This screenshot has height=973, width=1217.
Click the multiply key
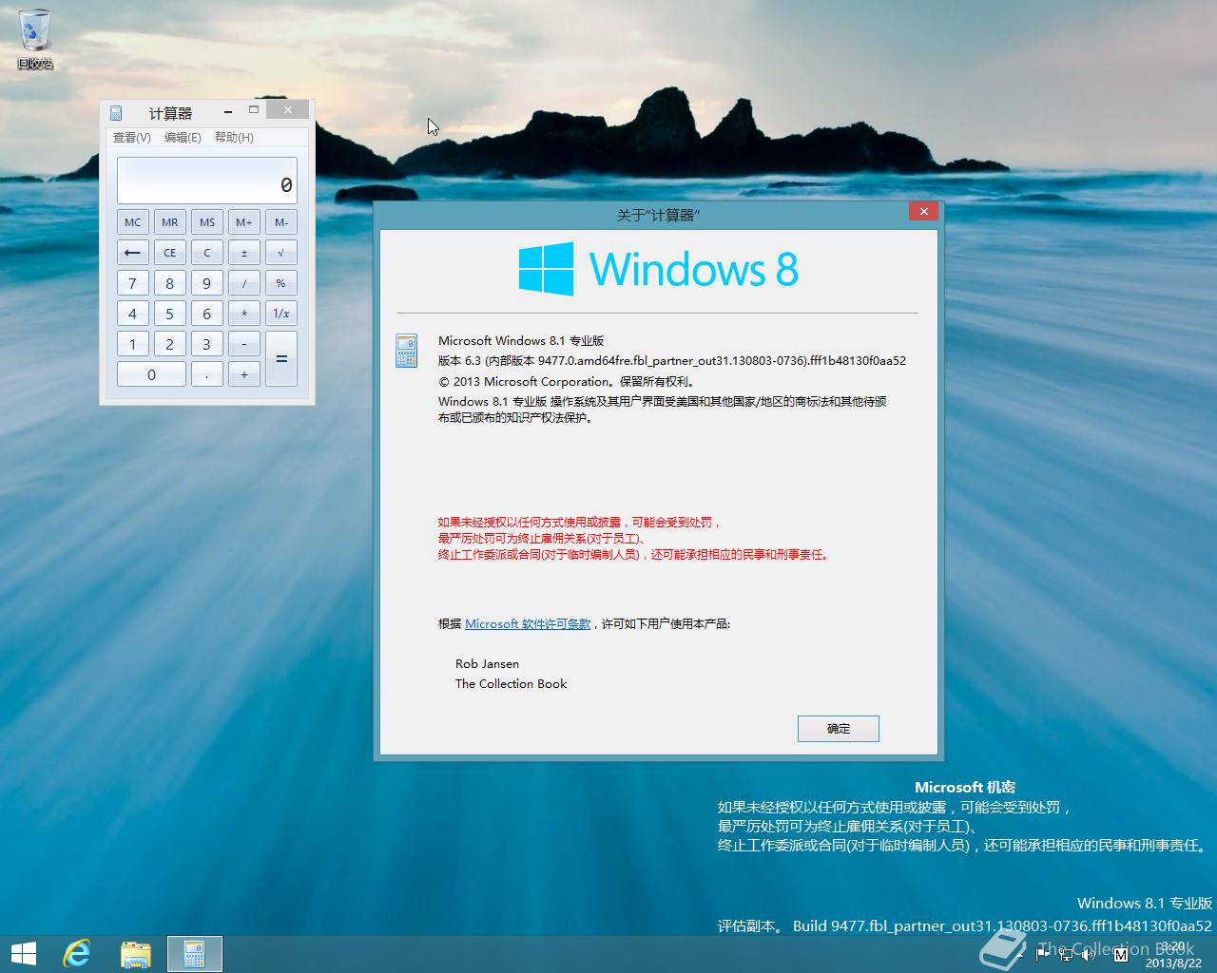pyautogui.click(x=243, y=314)
